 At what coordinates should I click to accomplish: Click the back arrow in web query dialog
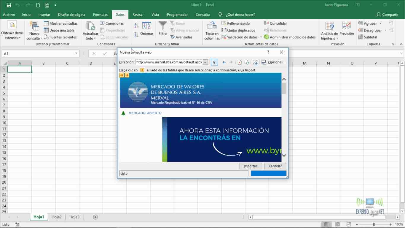tap(224, 62)
